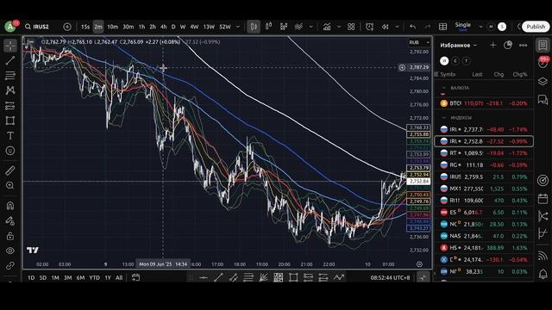Open the layout grid icon

(x=351, y=27)
